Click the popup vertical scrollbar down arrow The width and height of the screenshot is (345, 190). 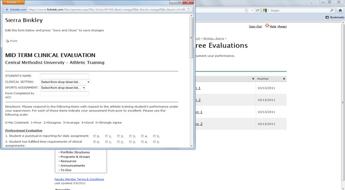tap(191, 146)
